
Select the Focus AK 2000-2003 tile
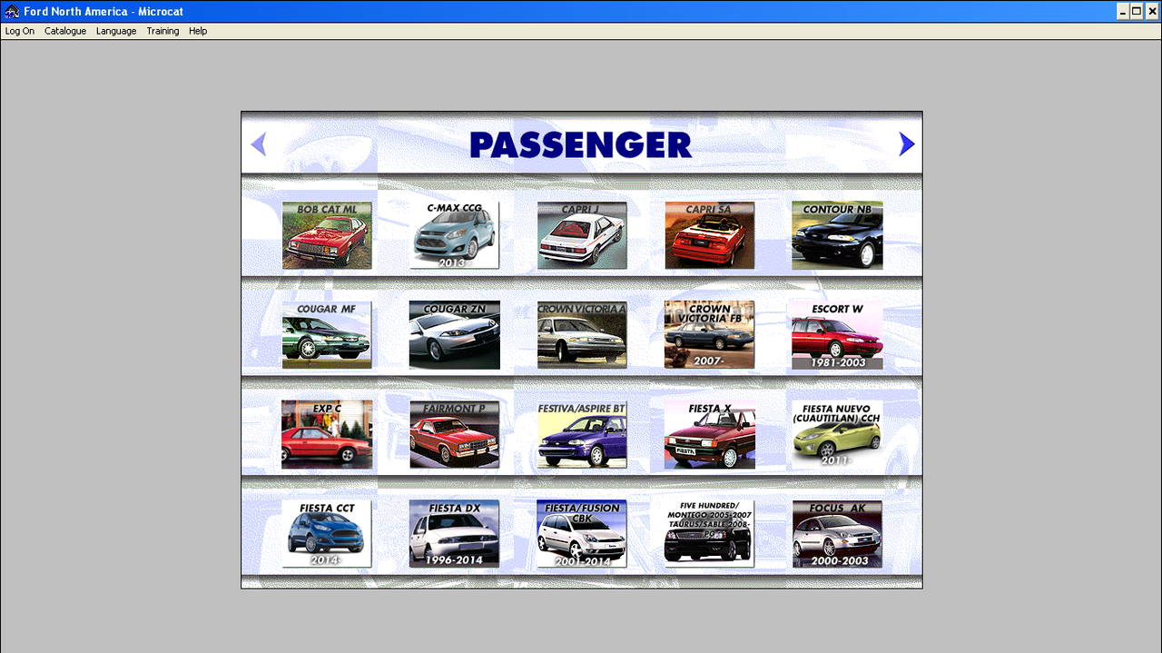click(x=837, y=534)
